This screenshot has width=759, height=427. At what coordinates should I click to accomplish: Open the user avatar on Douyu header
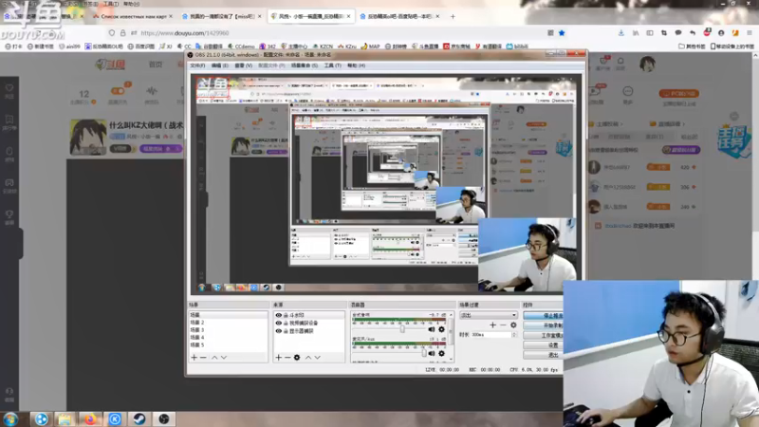(647, 64)
